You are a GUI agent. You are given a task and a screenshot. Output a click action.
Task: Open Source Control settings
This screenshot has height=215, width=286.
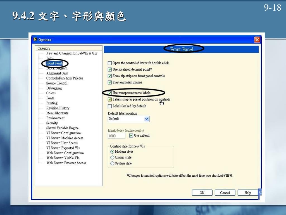coord(57,83)
